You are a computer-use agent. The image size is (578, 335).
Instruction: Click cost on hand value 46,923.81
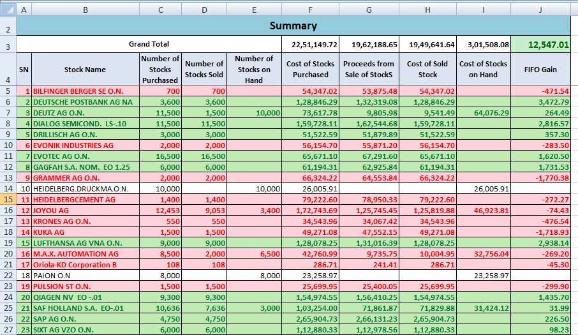click(484, 211)
